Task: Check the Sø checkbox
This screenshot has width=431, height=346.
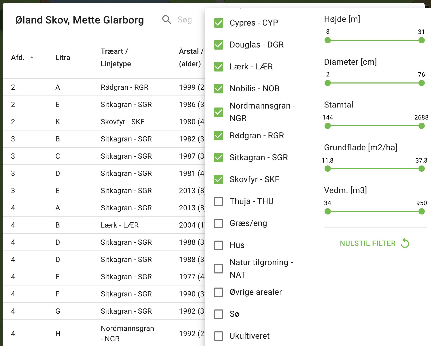Action: click(219, 314)
